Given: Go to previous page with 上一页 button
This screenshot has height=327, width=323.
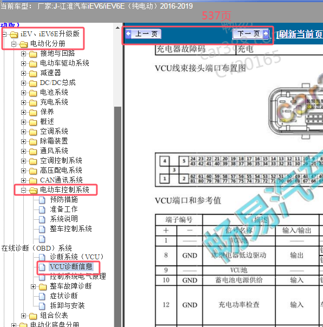Looking at the screenshot, I should [x=143, y=34].
